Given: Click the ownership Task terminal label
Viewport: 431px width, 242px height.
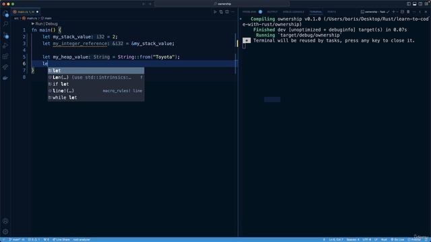Looking at the screenshot, I should tap(373, 12).
